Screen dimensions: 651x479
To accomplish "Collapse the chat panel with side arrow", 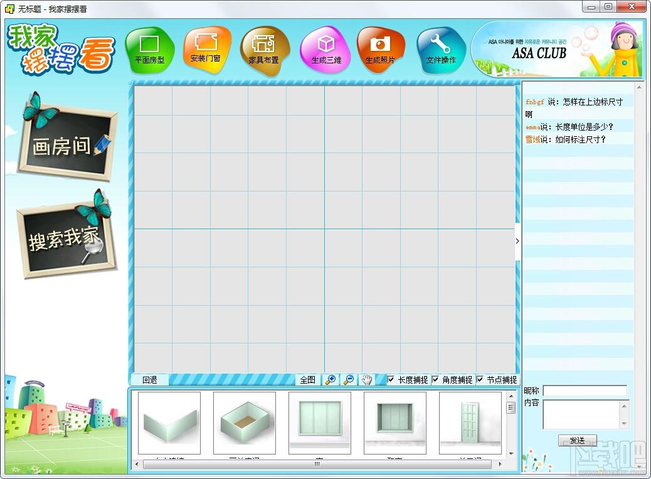I will tap(517, 241).
